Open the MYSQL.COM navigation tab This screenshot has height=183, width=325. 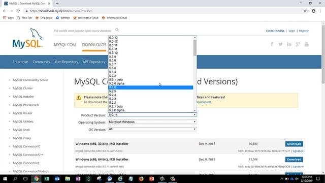coord(65,45)
